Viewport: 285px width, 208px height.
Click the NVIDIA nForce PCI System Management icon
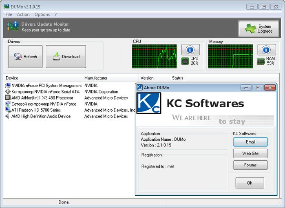pos(8,85)
